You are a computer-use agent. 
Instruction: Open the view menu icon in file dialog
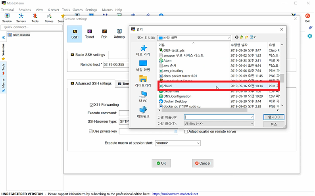point(253,37)
